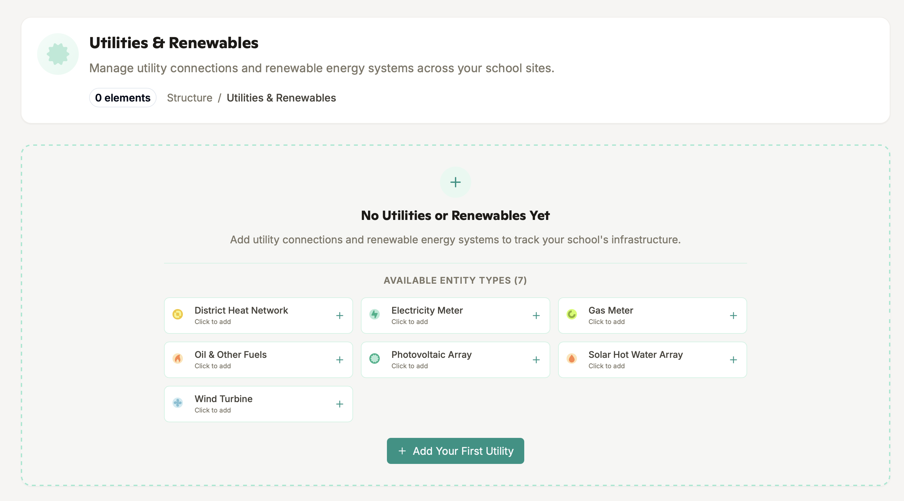The image size is (904, 501).
Task: Click the Solar Hot Water Array droplet icon
Action: point(572,358)
